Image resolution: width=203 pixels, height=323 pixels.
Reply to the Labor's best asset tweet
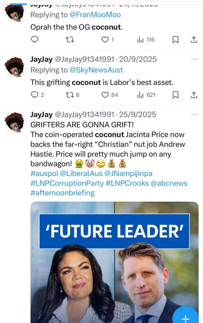coord(37,95)
